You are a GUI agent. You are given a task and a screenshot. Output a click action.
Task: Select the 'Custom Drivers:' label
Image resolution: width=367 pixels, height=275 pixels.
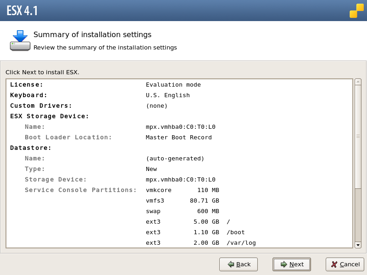[41, 106]
